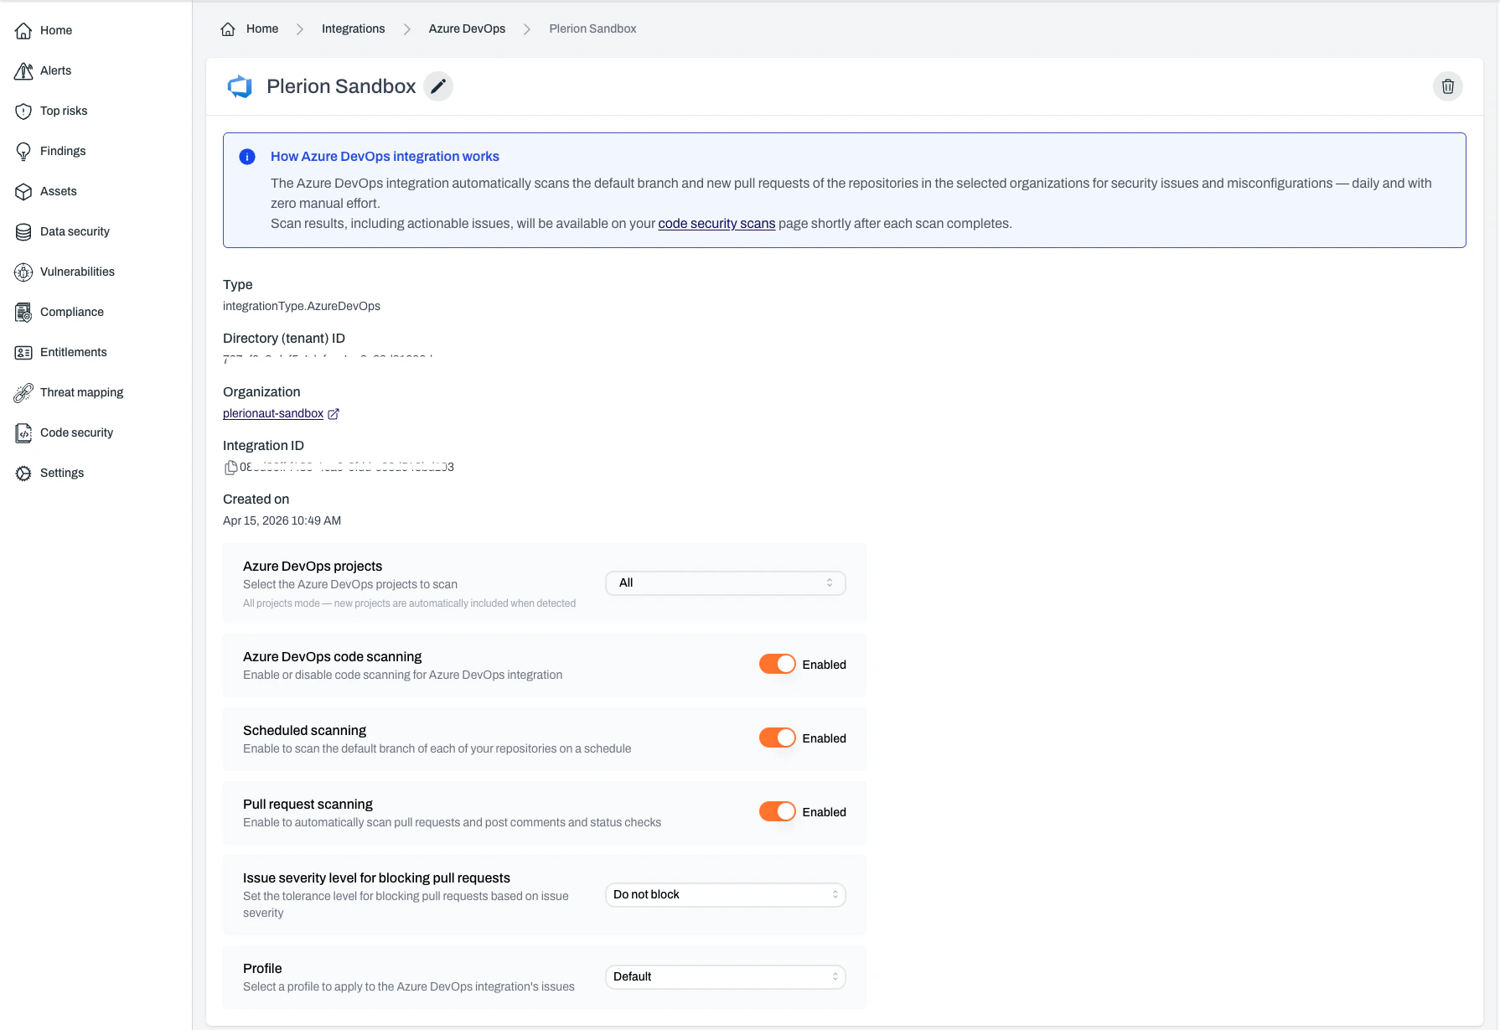Open the Azure DevOps projects dropdown

[x=724, y=582]
